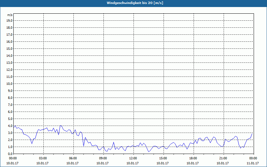This screenshot has height=167, width=267.
Task: Select the 19,0 y-axis label
Action: pyautogui.click(x=10, y=20)
